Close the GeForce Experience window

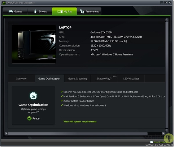pyautogui.click(x=170, y=3)
